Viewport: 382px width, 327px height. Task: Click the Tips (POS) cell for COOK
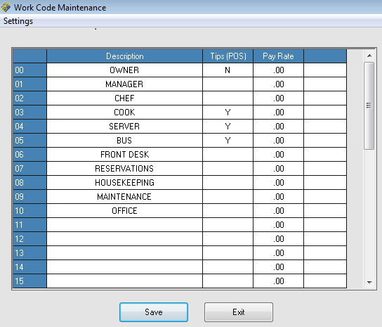tap(228, 113)
